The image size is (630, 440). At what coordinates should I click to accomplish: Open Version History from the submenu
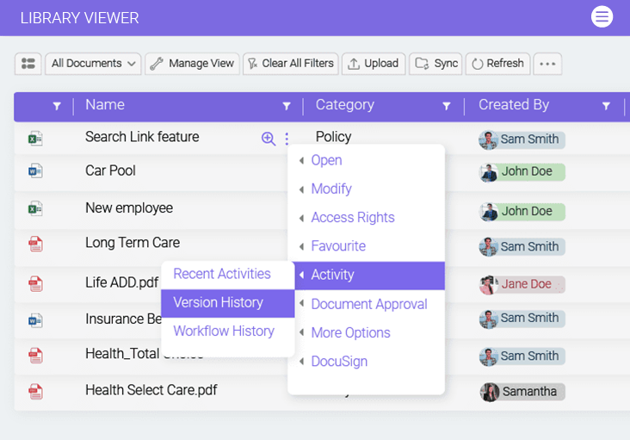pos(228,303)
